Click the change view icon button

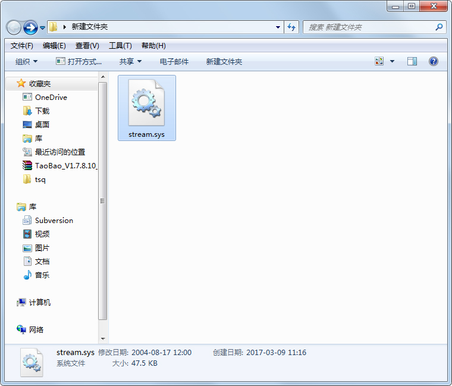tap(379, 61)
